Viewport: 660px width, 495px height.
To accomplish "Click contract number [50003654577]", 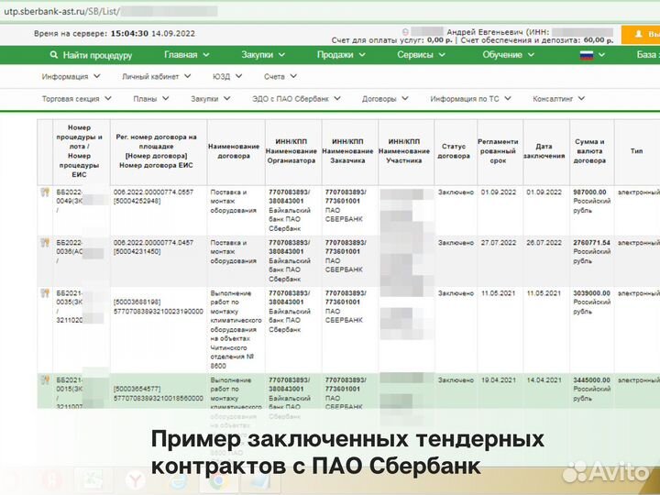I will pyautogui.click(x=137, y=389).
